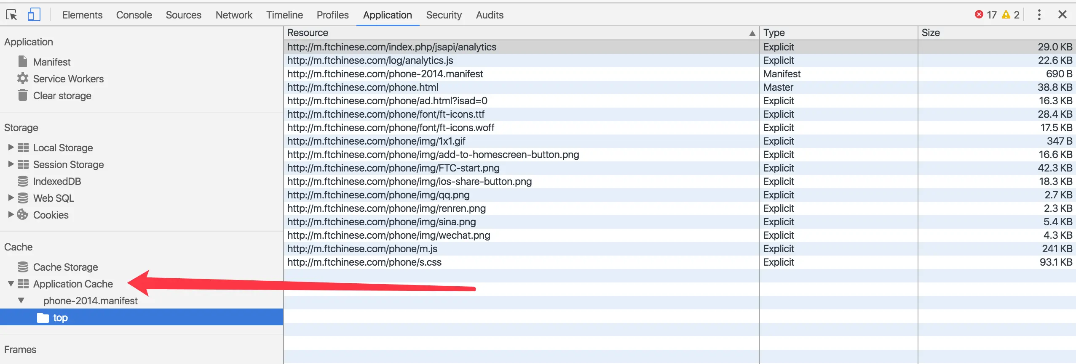Open the DevTools three-dot menu

[x=1039, y=15]
